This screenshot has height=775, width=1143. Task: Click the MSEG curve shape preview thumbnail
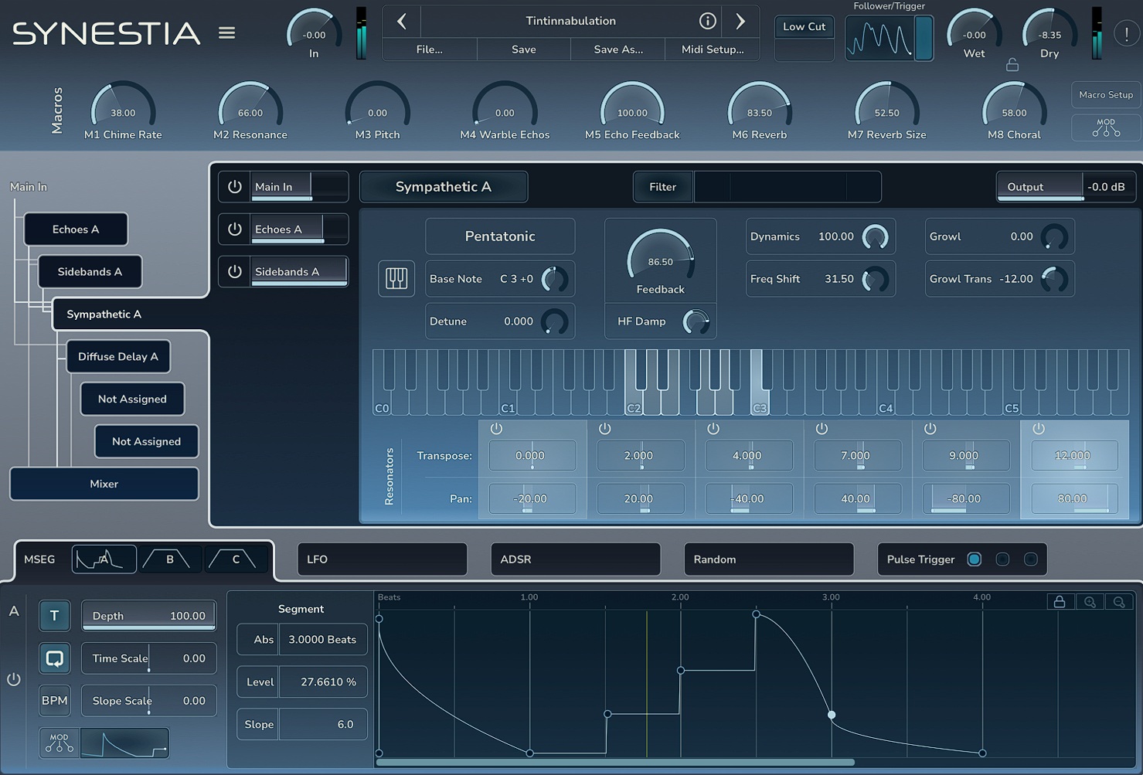[x=124, y=743]
